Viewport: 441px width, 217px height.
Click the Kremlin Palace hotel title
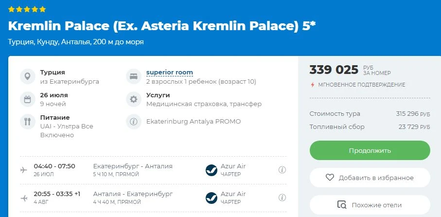(x=162, y=25)
